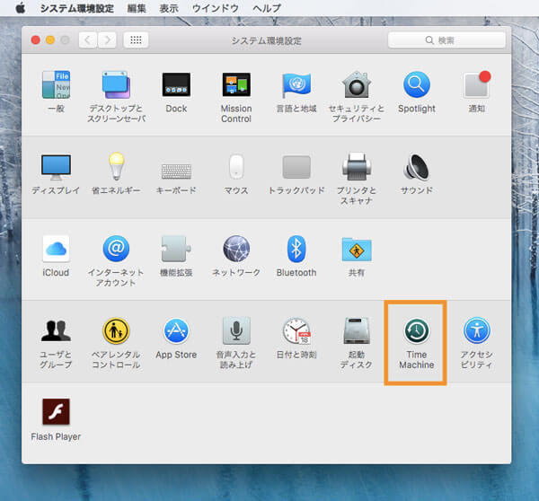Viewport: 539px width, 501px height.
Task: Open the 編集 menu in menu bar
Action: (137, 8)
